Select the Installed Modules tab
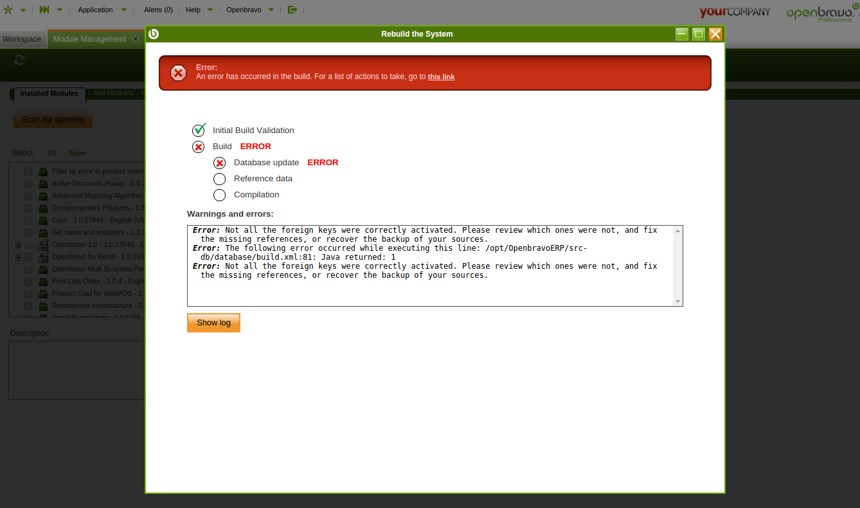Viewport: 860px width, 508px height. [49, 93]
